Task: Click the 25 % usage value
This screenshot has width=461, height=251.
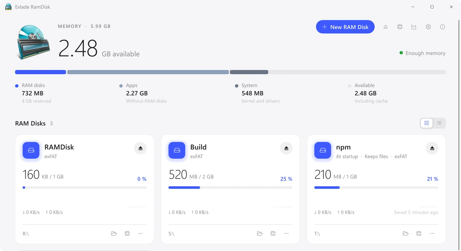Action: click(x=286, y=179)
